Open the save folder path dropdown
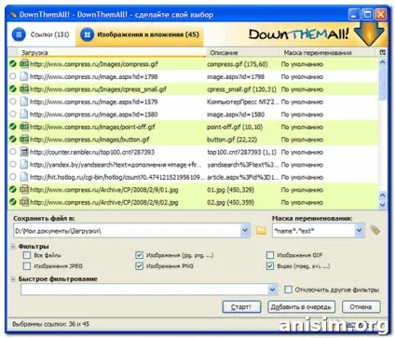Viewport: 395px width, 338px height. 245,231
